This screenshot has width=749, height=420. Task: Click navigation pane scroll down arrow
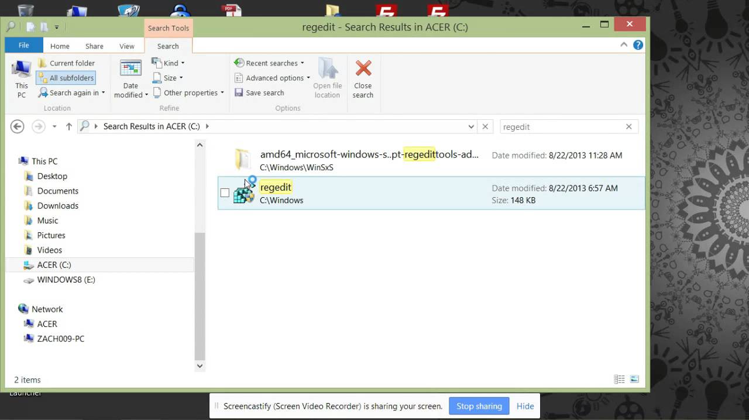click(200, 366)
